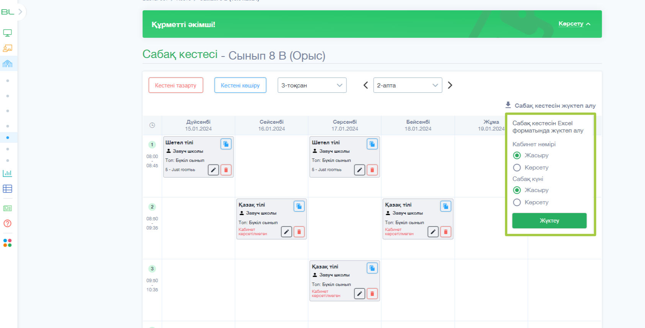Copy Monday's Шетел тілі lesson card

click(226, 144)
